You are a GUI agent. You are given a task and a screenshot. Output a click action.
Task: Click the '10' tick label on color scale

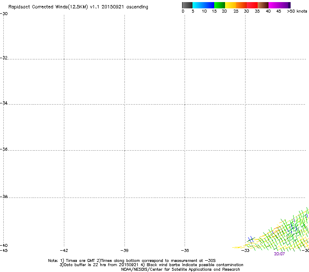204,11
